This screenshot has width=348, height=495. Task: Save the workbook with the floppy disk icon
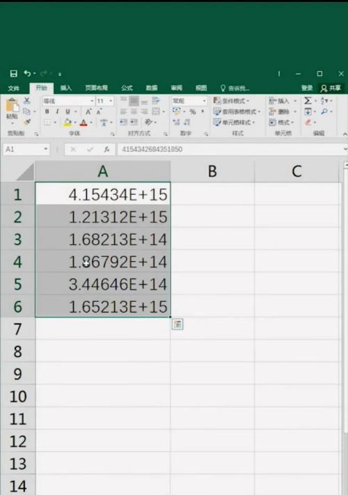13,74
